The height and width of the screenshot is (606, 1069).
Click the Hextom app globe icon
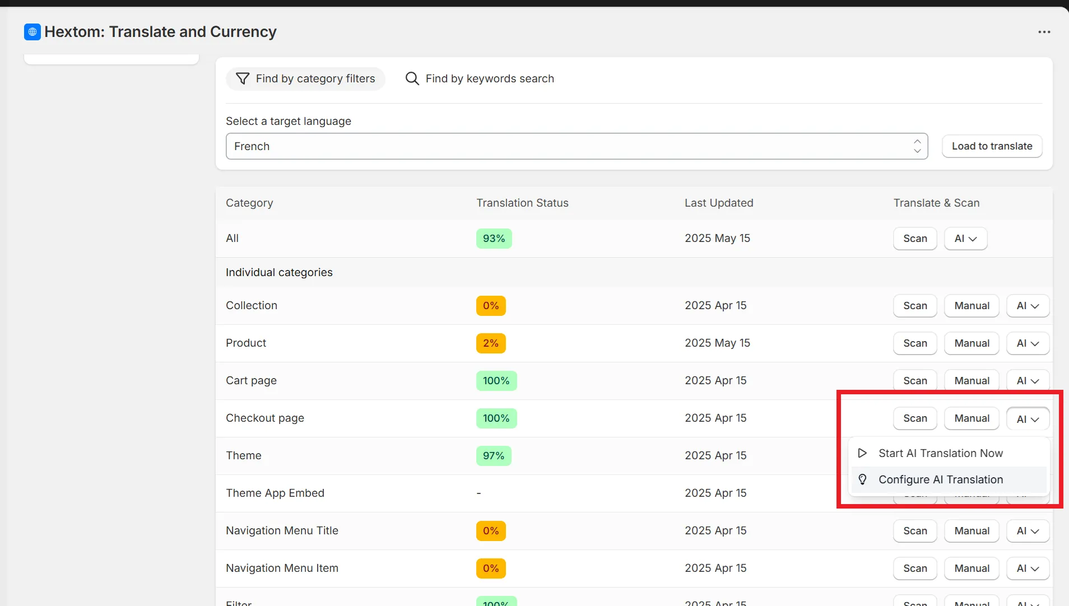[32, 32]
